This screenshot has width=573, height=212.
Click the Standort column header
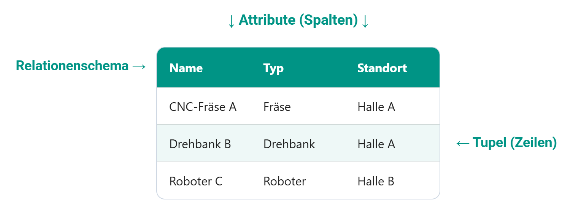pos(382,68)
